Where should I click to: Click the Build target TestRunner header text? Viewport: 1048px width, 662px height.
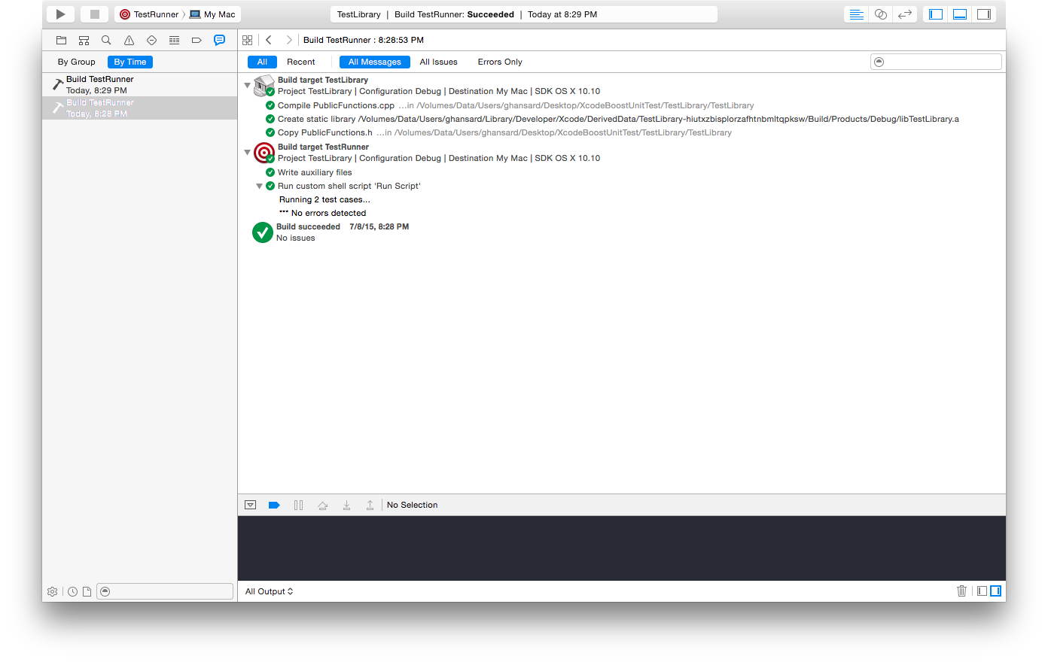[323, 147]
